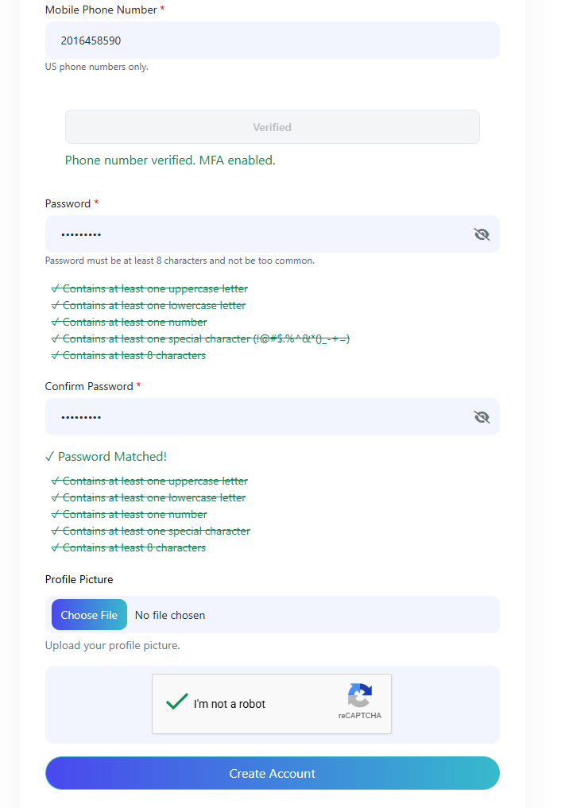The height and width of the screenshot is (808, 561).
Task: Toggle Confirm Password visibility eye icon
Action: [x=482, y=417]
